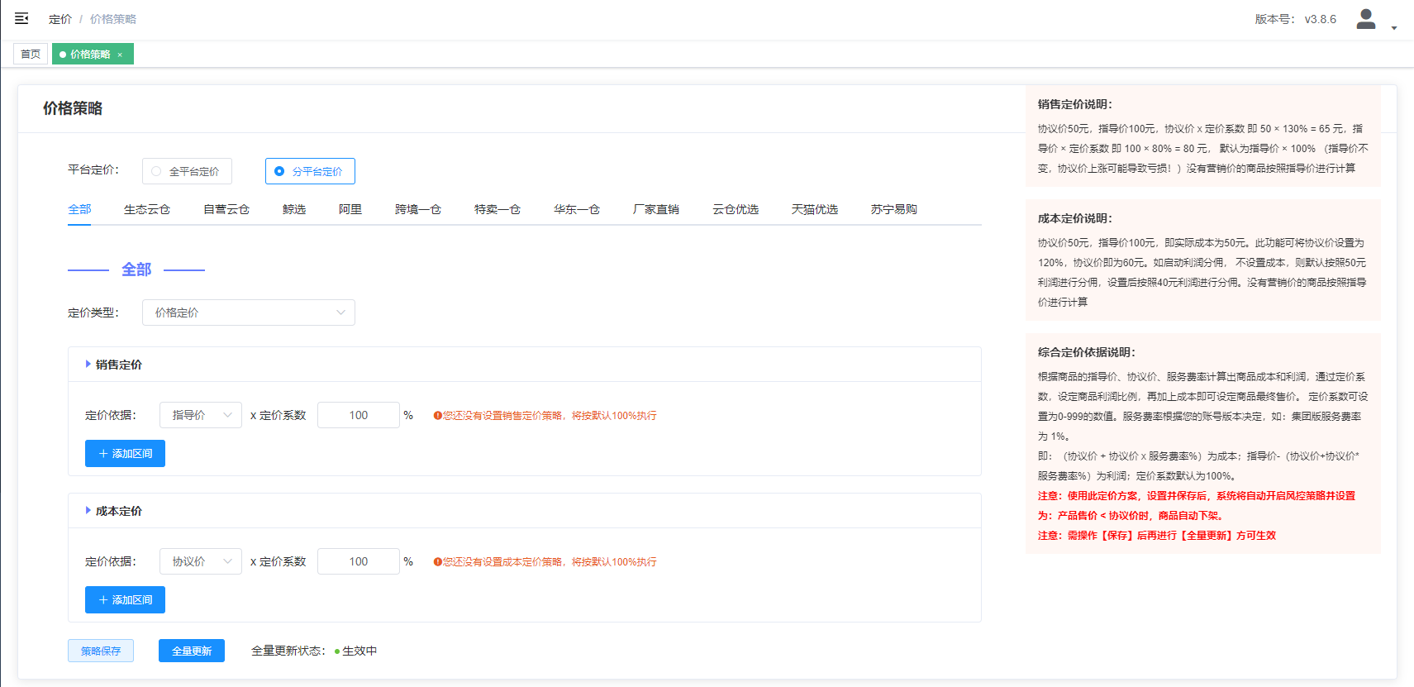Go to the 首页 tab

click(31, 54)
